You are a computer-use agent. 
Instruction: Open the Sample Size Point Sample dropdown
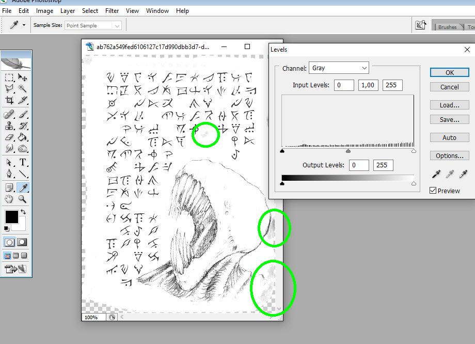click(x=93, y=25)
